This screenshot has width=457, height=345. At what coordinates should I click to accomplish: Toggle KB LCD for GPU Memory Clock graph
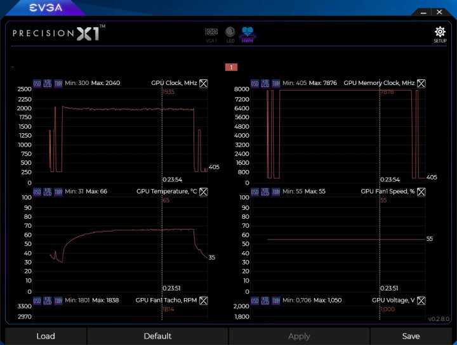(265, 84)
